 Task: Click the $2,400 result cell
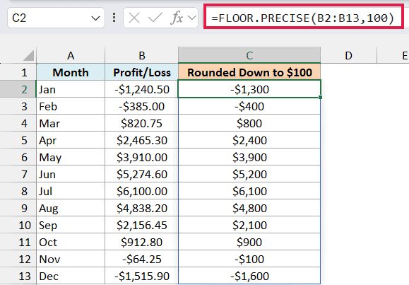[x=249, y=140]
